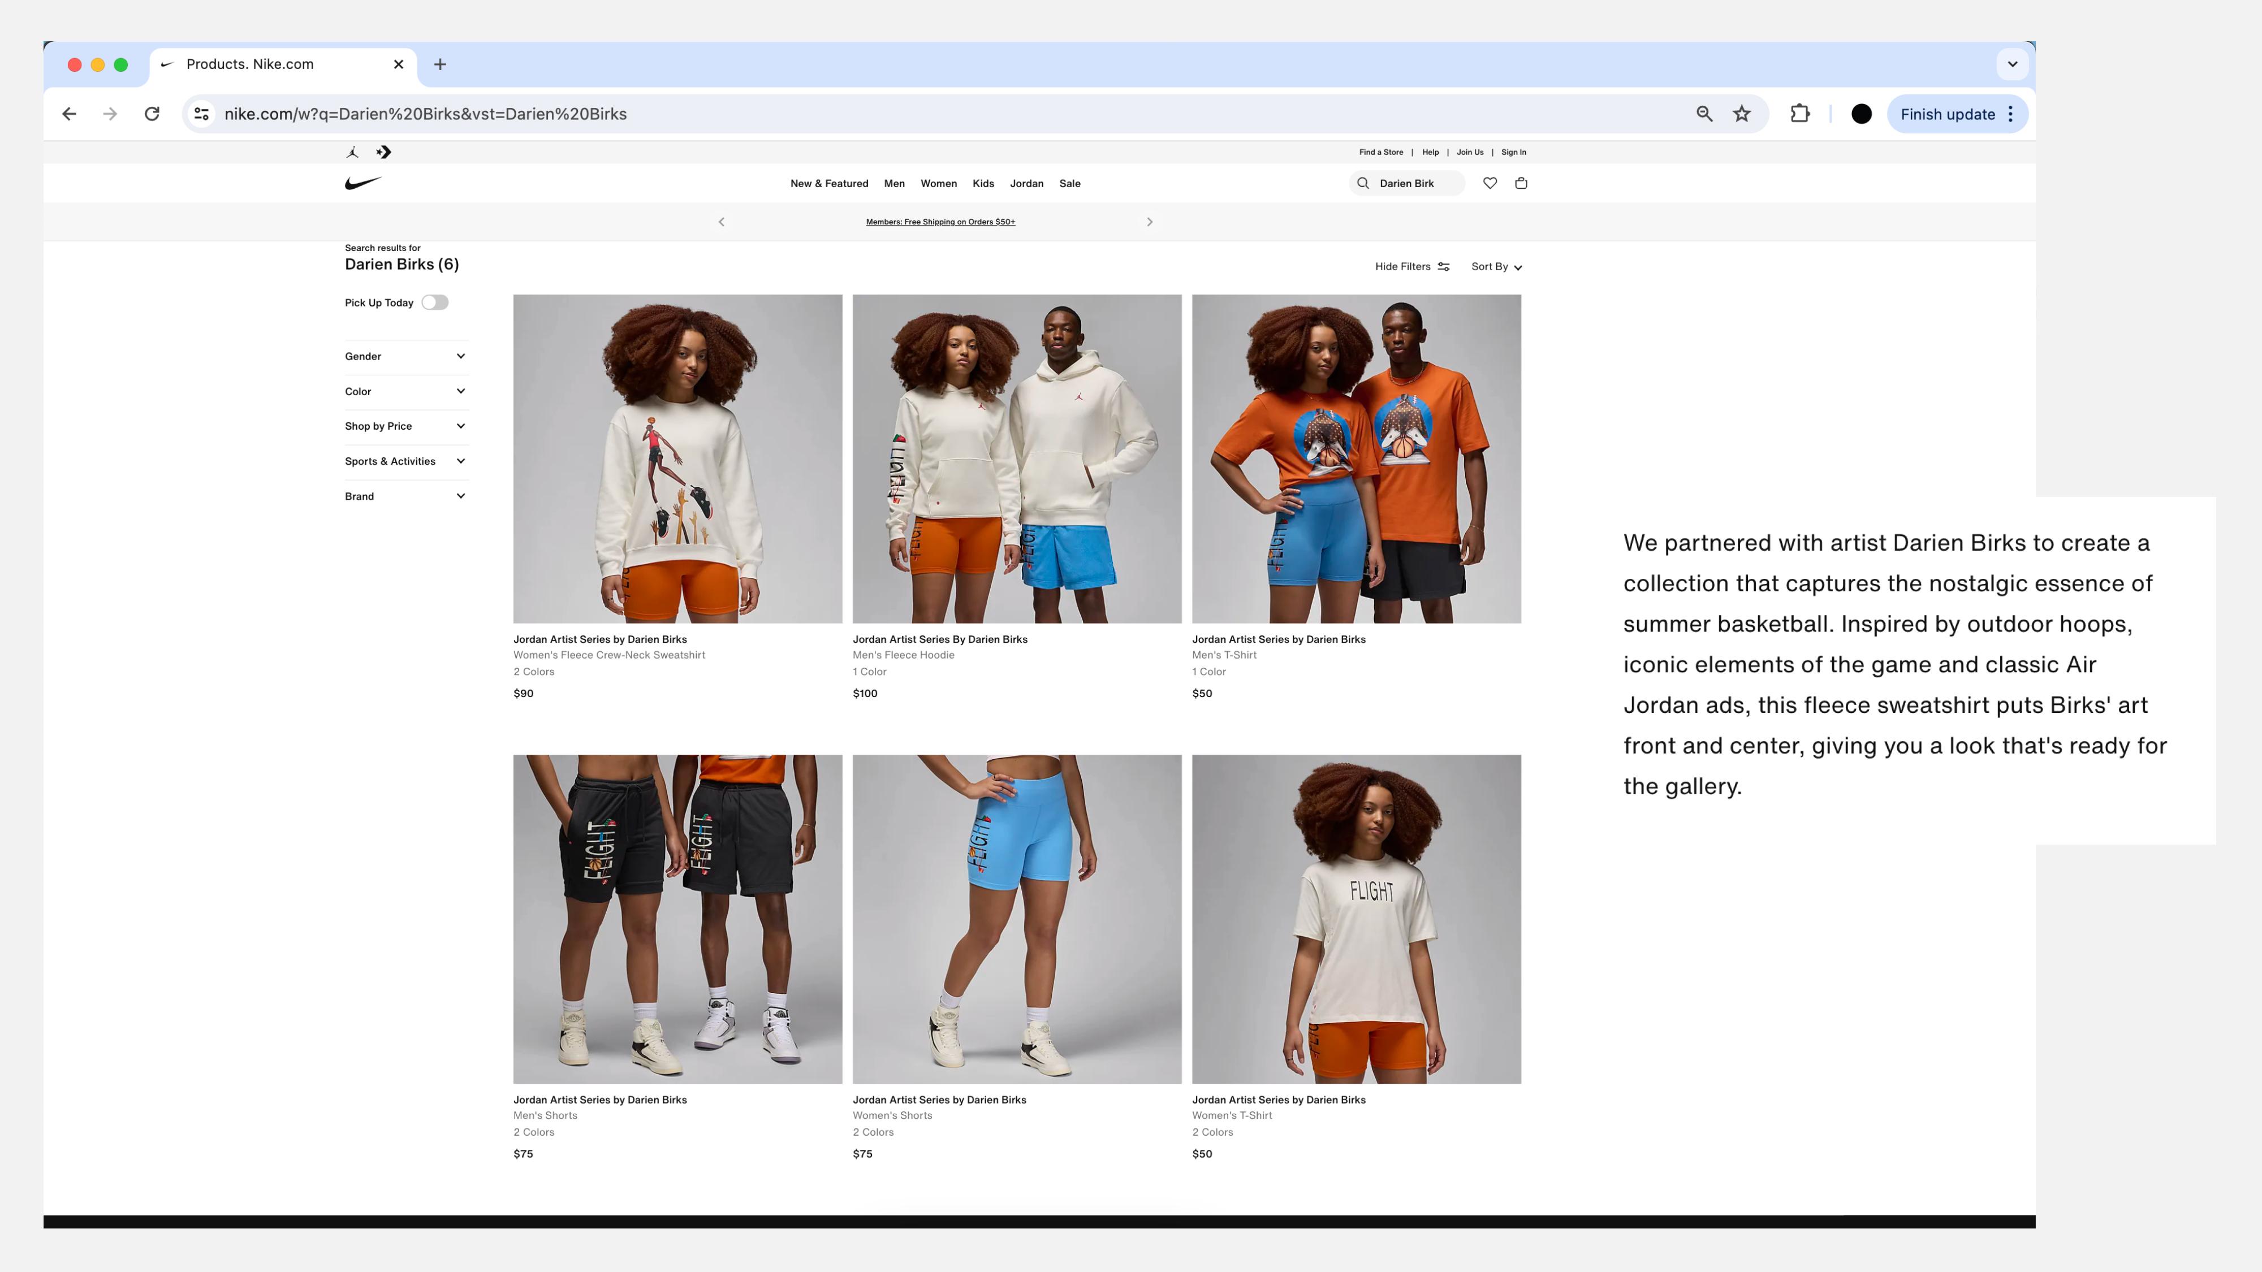
Task: Open Men's Fleece Hoodie product image
Action: click(1017, 458)
